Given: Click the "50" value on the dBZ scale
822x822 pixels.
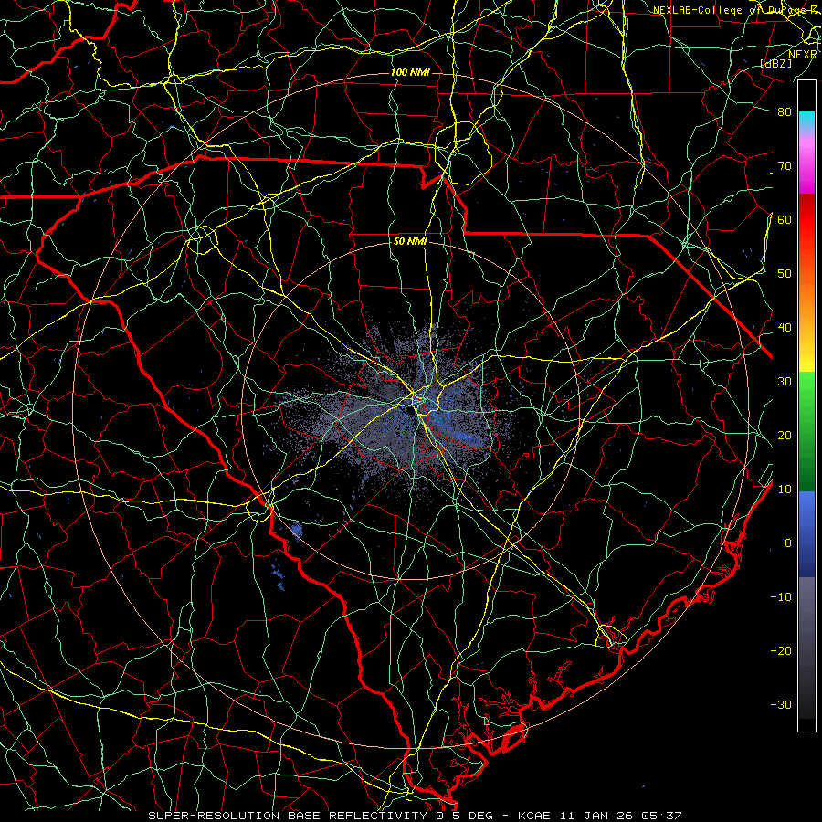Looking at the screenshot, I should click(785, 274).
